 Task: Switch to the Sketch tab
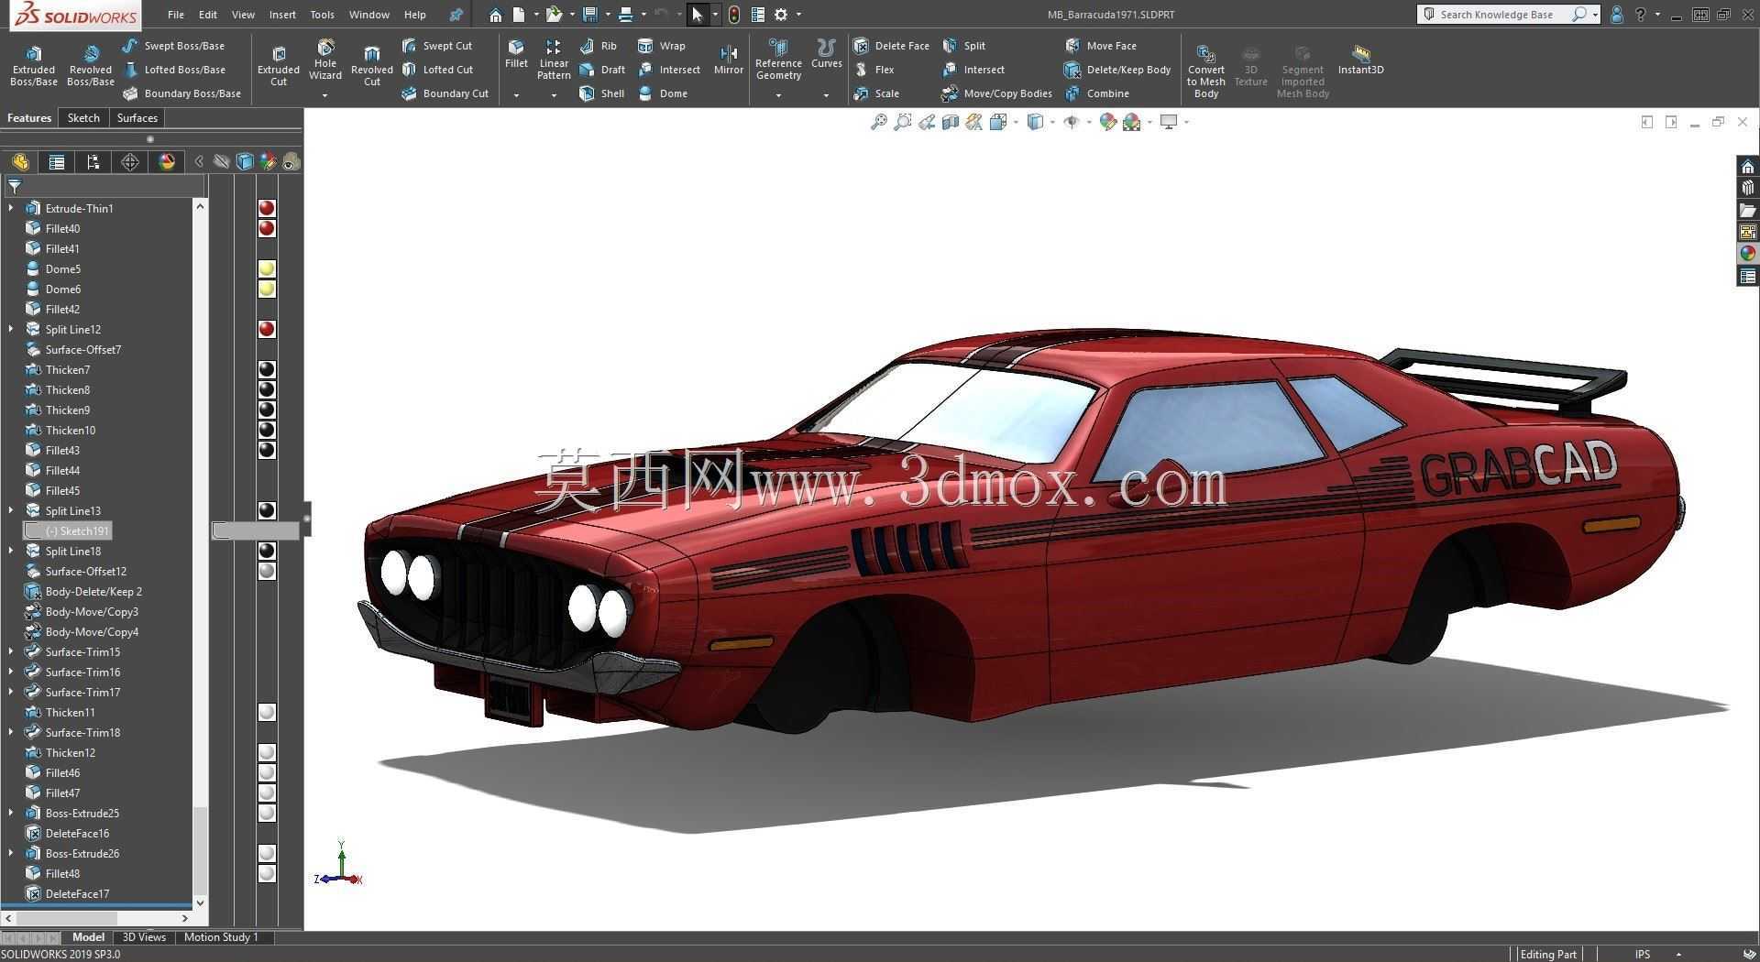point(83,118)
